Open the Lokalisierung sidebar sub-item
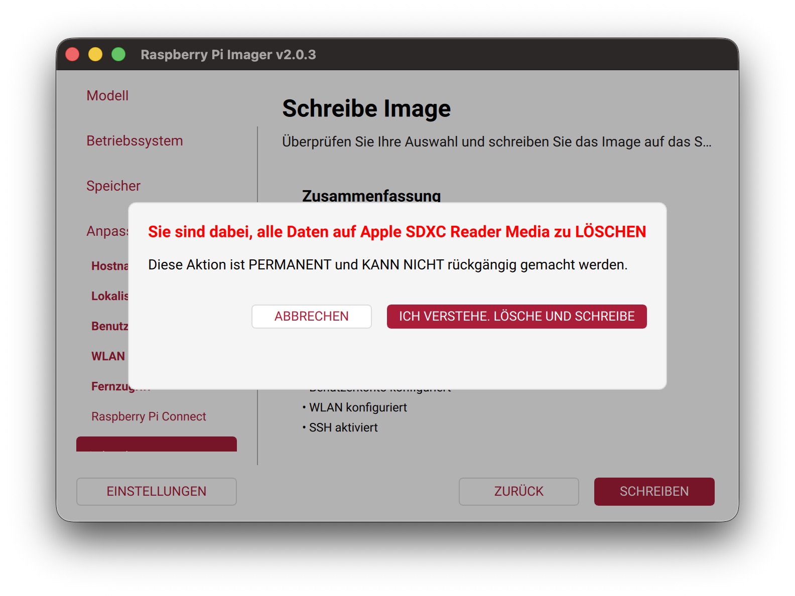795x596 pixels. point(109,296)
